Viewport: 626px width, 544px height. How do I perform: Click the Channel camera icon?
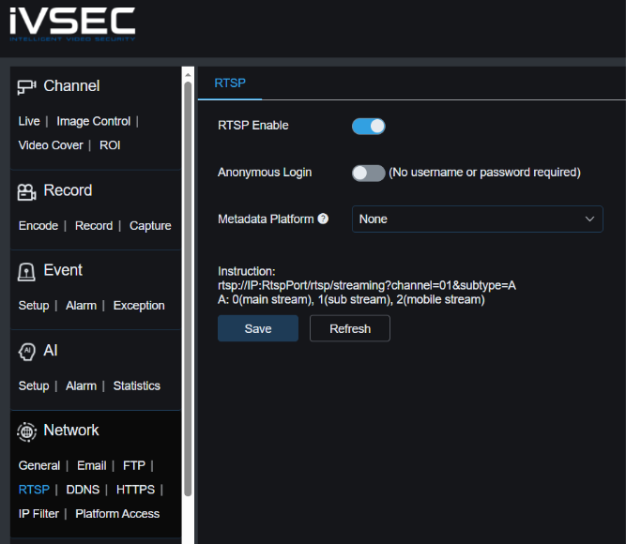pos(27,86)
